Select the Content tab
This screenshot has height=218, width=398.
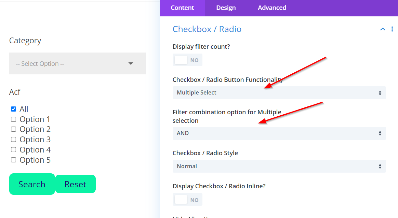tap(182, 8)
